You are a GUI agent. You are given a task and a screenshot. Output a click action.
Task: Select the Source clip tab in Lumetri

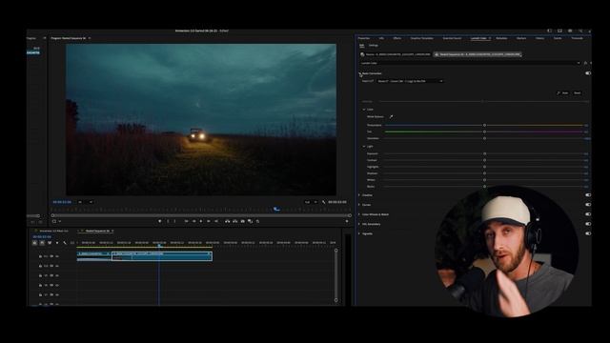[x=396, y=54]
